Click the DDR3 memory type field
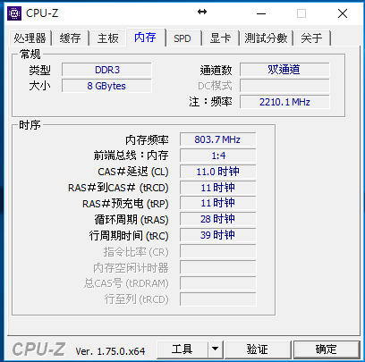This screenshot has height=362, width=365. pos(106,70)
